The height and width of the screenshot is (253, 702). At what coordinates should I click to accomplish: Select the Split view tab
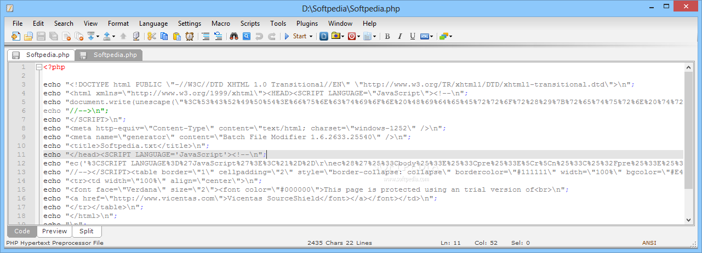86,231
